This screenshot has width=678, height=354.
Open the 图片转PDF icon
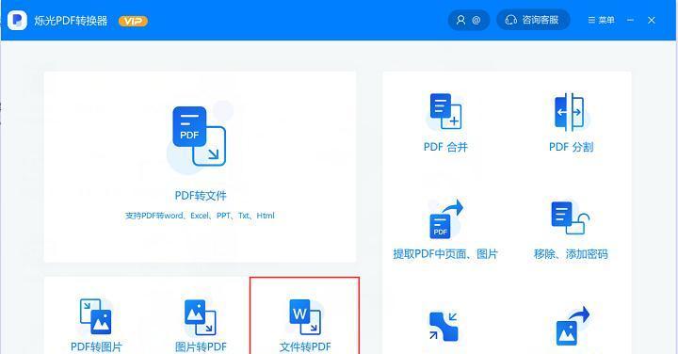tap(200, 317)
